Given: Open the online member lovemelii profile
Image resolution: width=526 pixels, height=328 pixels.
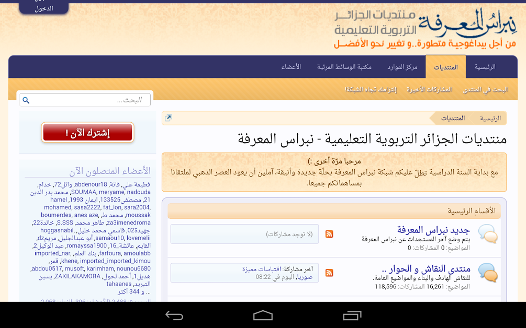Looking at the screenshot, I should 139,238.
